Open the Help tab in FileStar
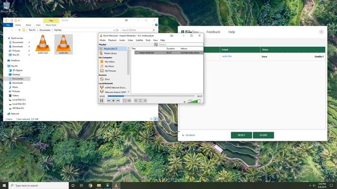The width and height of the screenshot is (337, 189). pos(232,32)
